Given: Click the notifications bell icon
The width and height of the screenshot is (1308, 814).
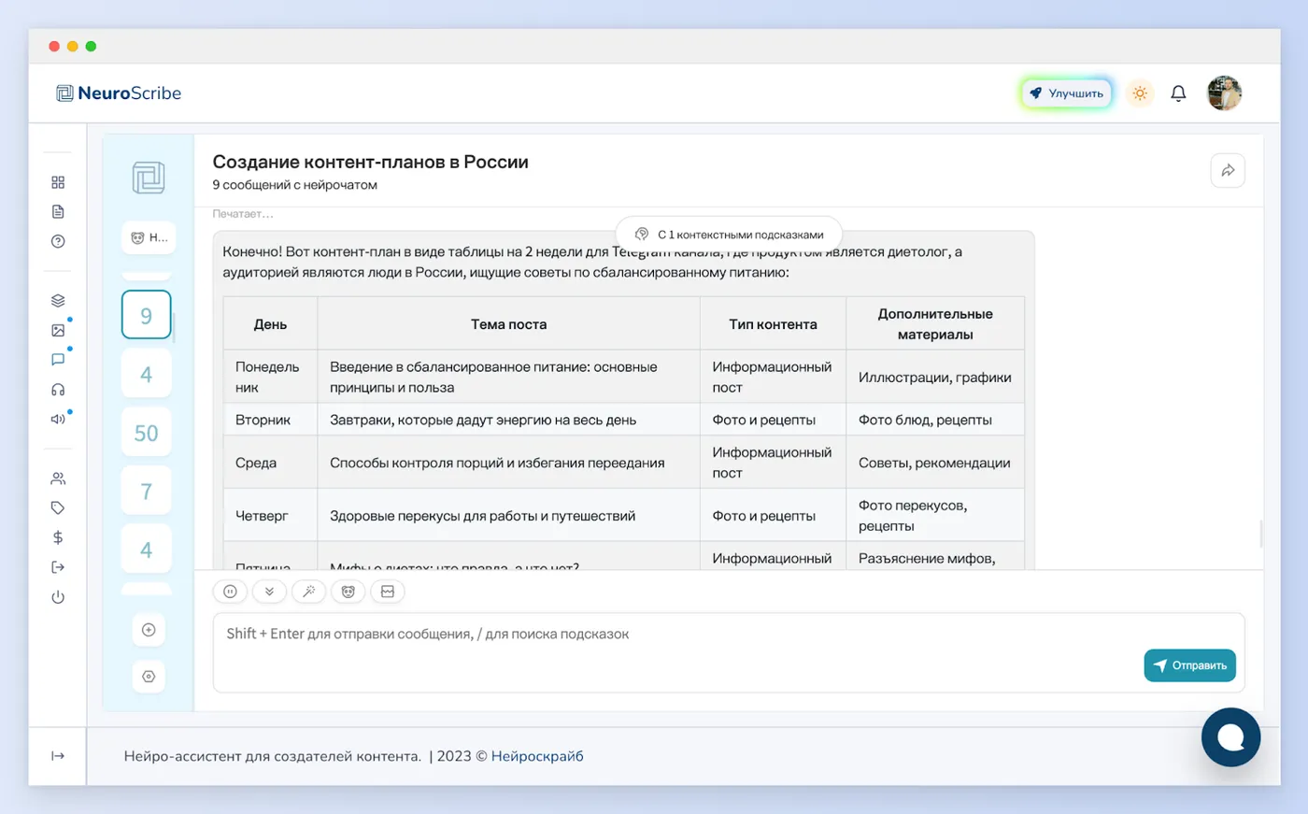Looking at the screenshot, I should point(1178,93).
